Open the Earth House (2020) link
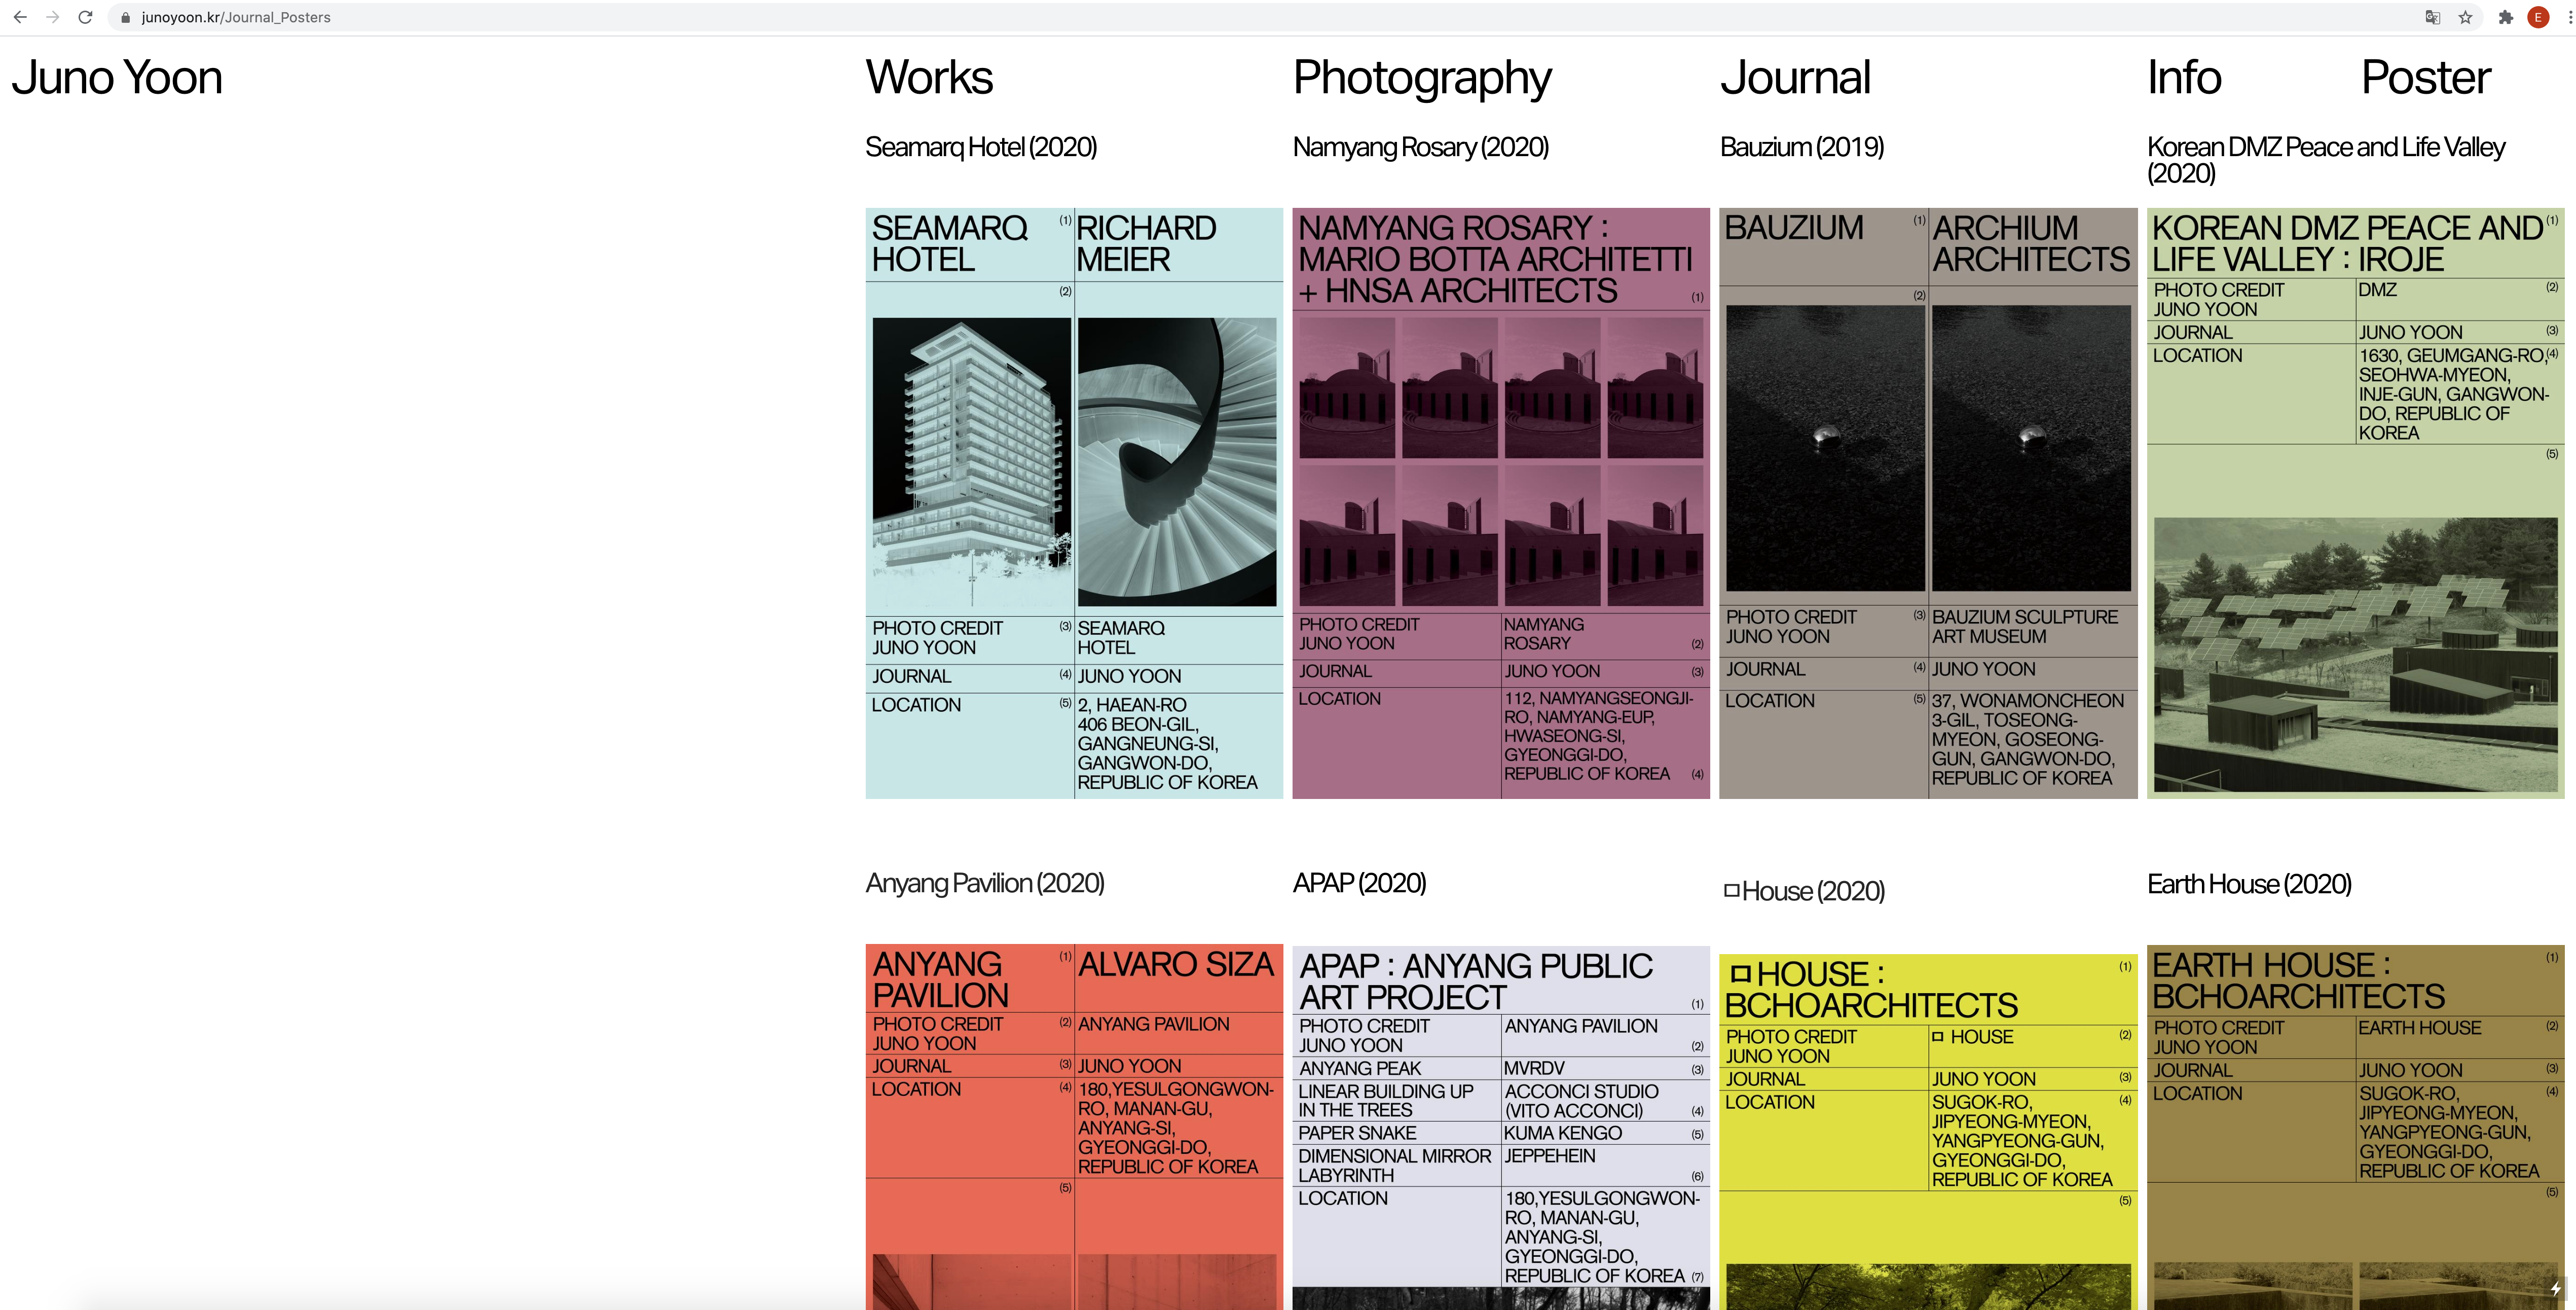The height and width of the screenshot is (1310, 2576). point(2249,884)
